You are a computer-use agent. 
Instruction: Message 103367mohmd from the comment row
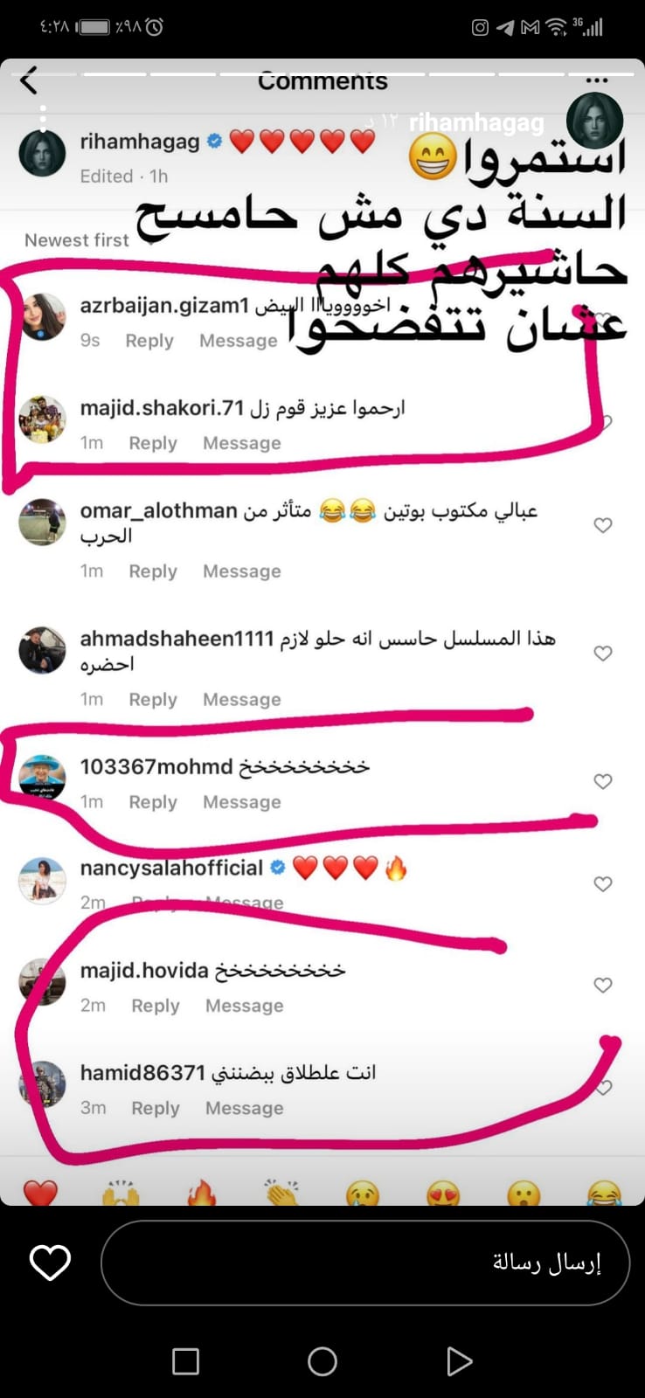click(242, 802)
